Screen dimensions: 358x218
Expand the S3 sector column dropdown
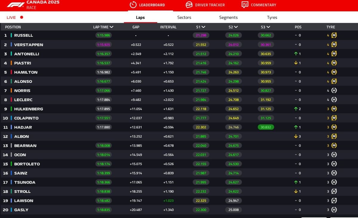coord(268,27)
